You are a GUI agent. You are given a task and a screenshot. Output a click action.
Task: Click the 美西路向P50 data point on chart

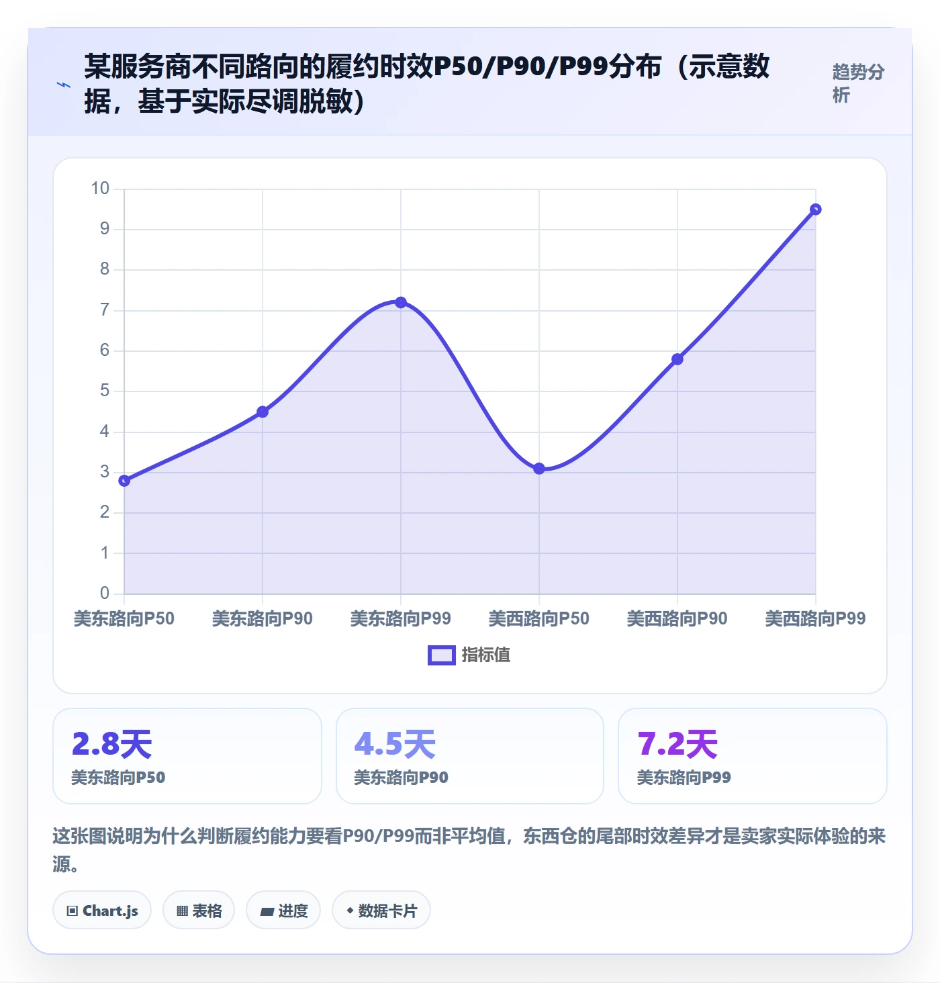pyautogui.click(x=539, y=469)
